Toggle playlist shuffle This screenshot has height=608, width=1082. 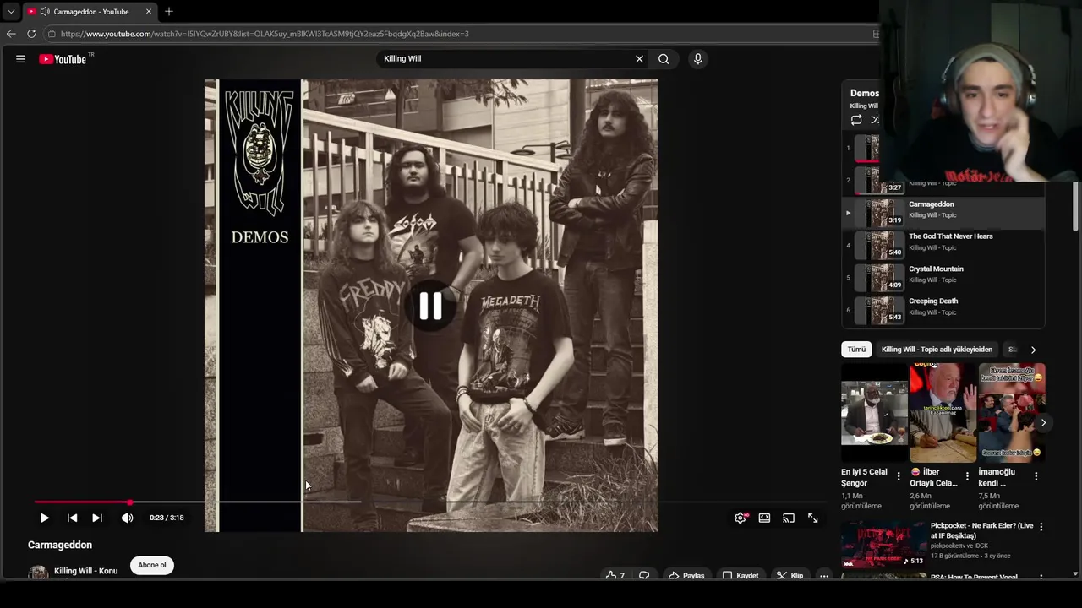coord(875,120)
